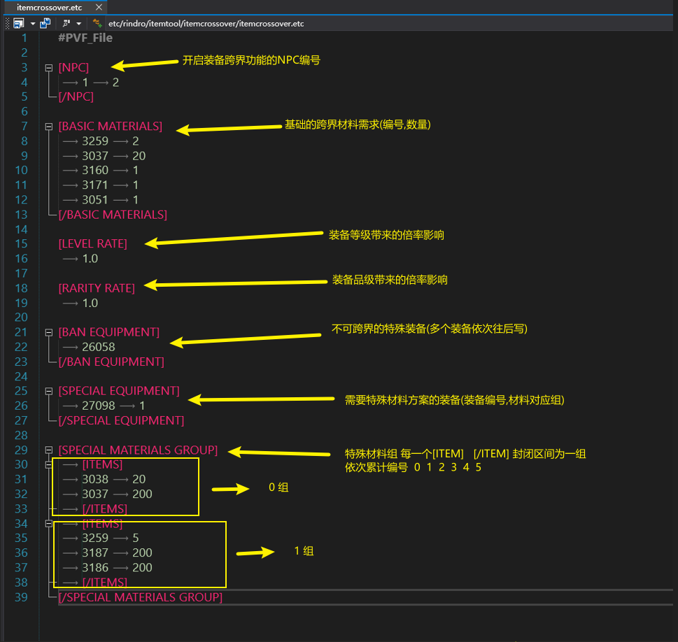Click the find tool icon in toolbar
The image size is (678, 642).
point(66,23)
